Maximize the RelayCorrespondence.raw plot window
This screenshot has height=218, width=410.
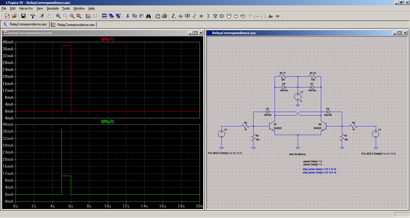point(195,33)
